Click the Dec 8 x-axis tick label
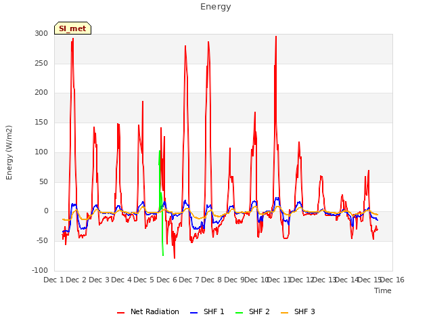This screenshot has width=433, height=325. [x=212, y=280]
